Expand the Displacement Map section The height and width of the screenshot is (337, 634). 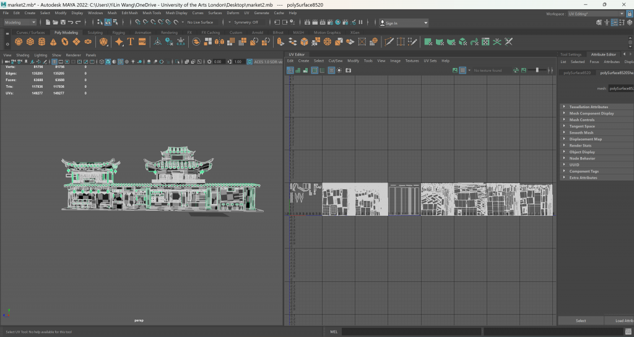pos(564,139)
